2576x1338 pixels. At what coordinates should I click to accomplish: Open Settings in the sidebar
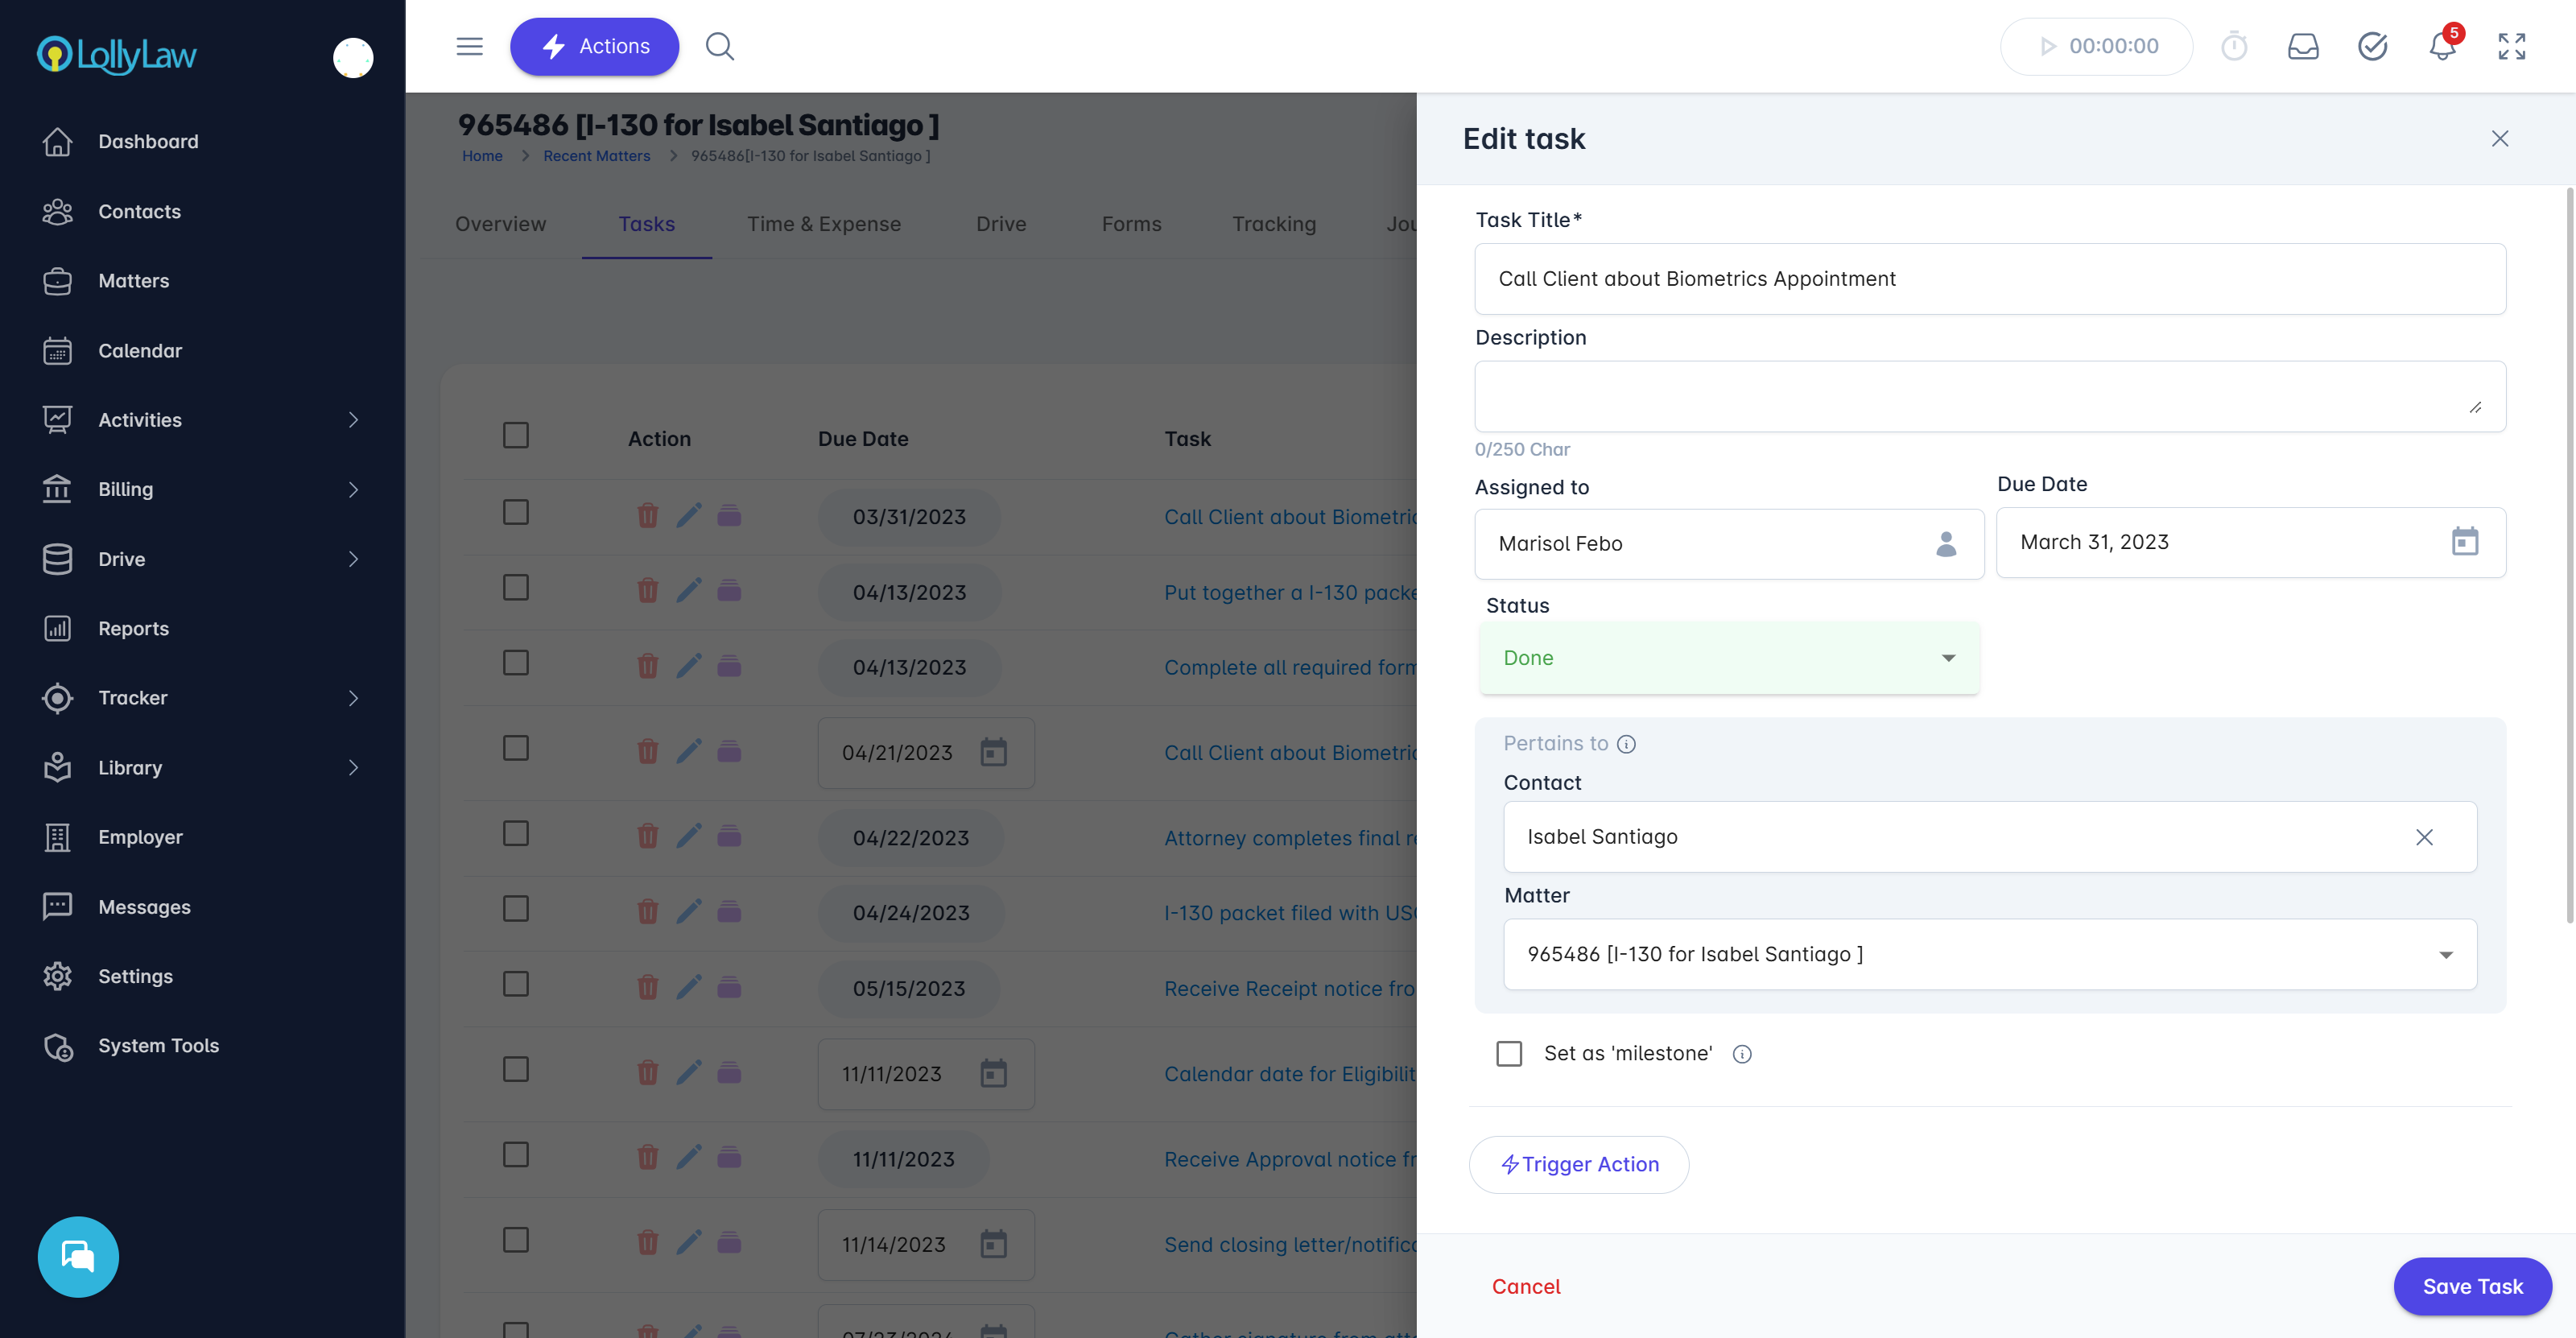(x=135, y=976)
